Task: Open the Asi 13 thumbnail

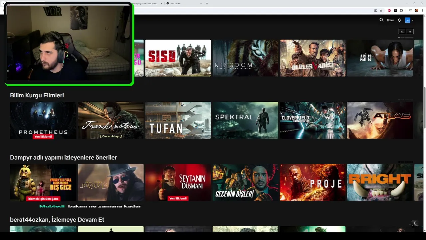Action: coord(380,58)
